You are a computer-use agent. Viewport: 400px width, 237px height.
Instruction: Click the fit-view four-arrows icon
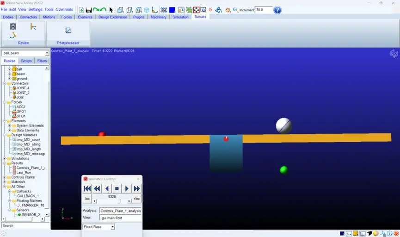click(x=196, y=10)
